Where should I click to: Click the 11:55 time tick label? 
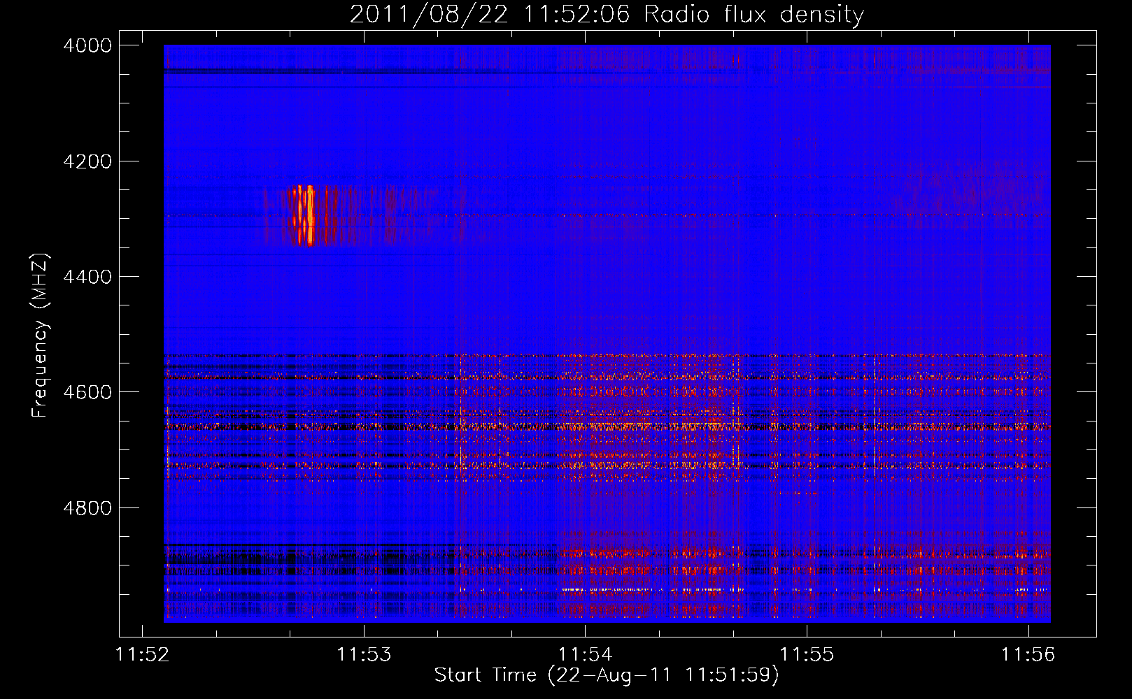coord(807,654)
